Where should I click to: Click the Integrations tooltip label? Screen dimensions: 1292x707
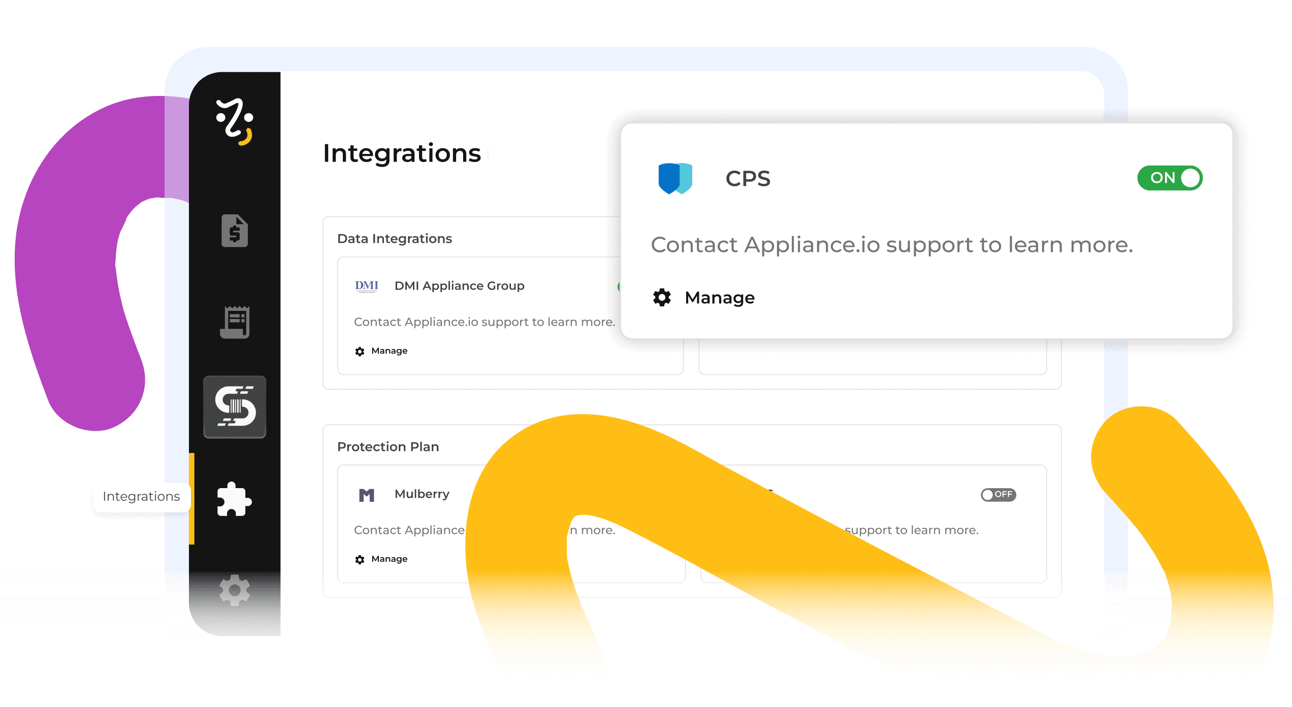point(141,497)
